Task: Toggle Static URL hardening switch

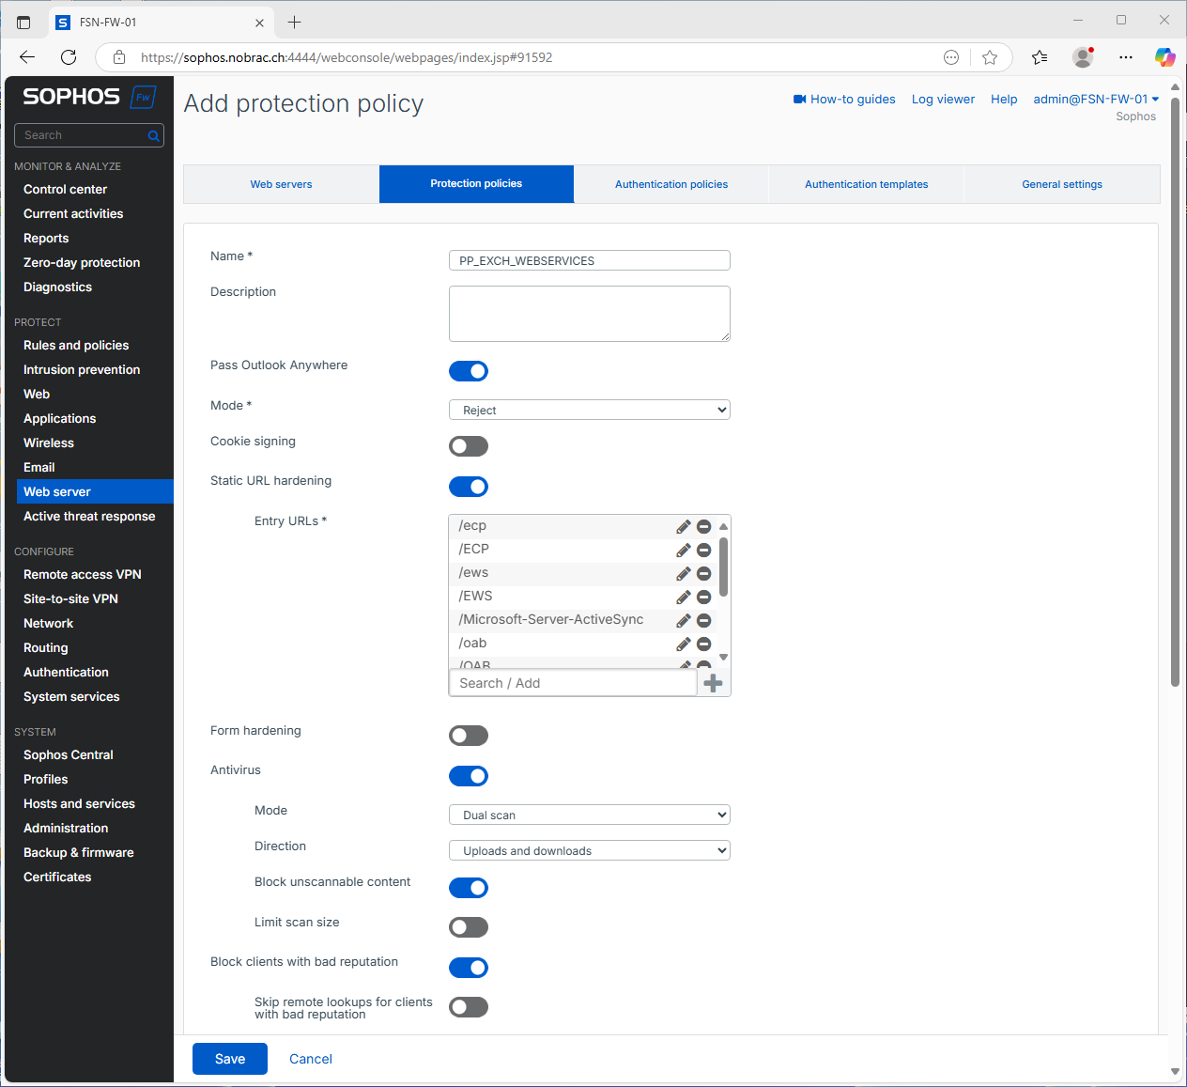Action: [x=469, y=487]
